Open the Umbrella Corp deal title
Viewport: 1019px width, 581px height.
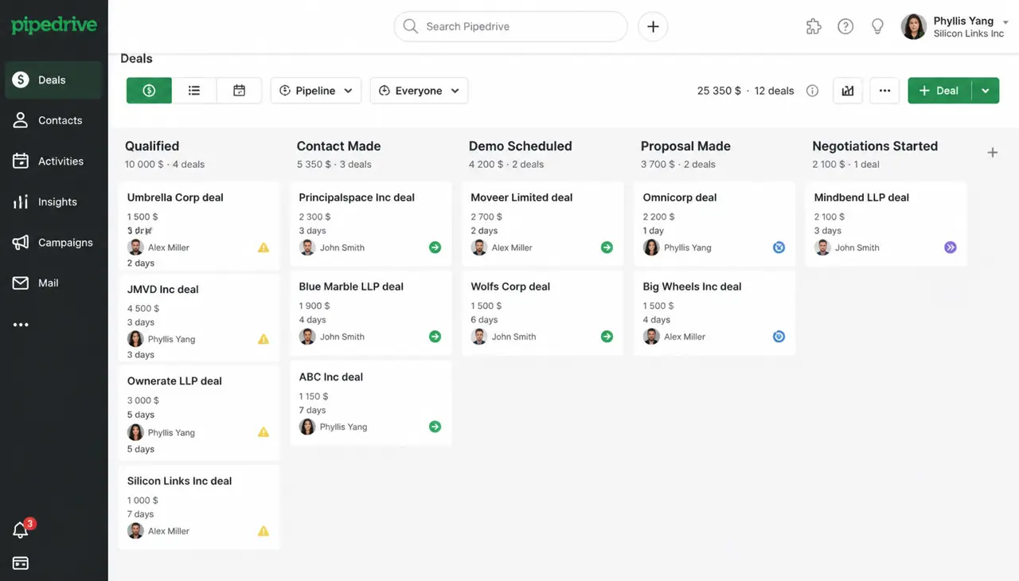pos(175,197)
